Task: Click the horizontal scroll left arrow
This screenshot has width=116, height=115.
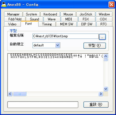Action: pos(10,94)
